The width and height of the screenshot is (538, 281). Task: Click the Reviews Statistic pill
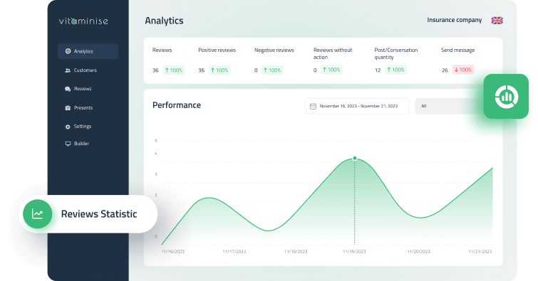(x=88, y=214)
